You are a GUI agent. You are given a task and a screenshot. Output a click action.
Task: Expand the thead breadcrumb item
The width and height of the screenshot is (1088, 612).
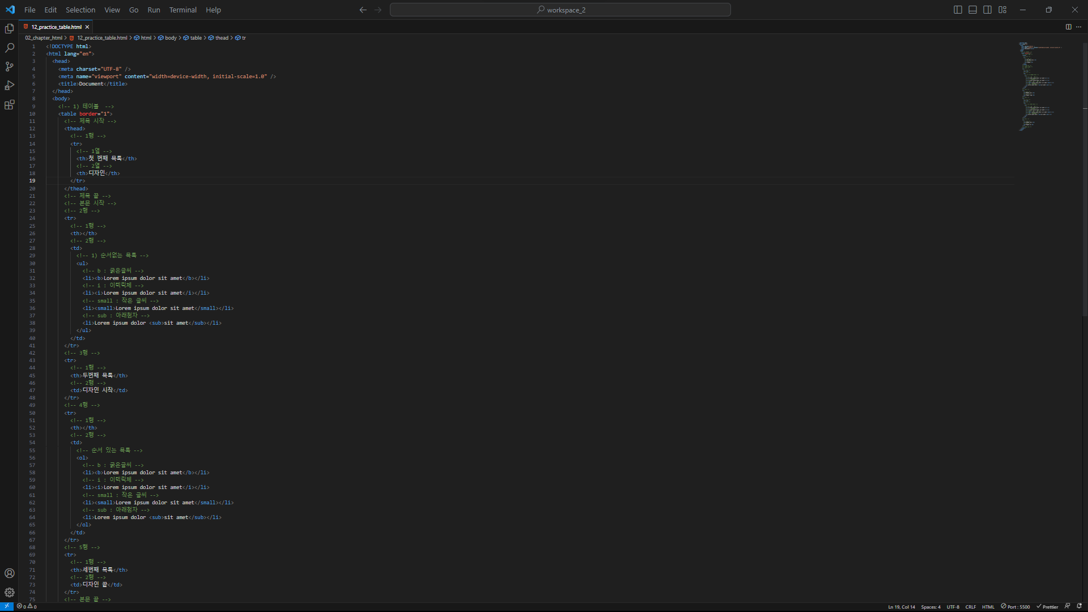click(222, 38)
